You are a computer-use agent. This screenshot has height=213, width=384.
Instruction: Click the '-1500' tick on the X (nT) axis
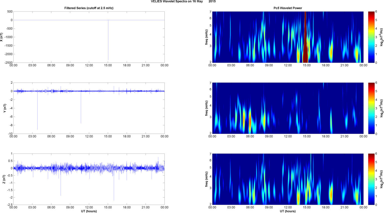click(x=8, y=46)
